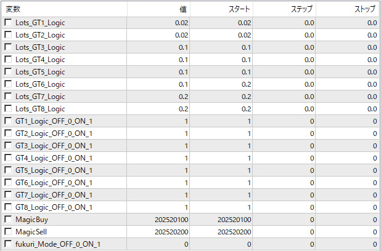Edit the スタート cell of GT2_Logic_OFF_0_ON_1
Image resolution: width=381 pixels, height=251 pixels.
[x=221, y=133]
